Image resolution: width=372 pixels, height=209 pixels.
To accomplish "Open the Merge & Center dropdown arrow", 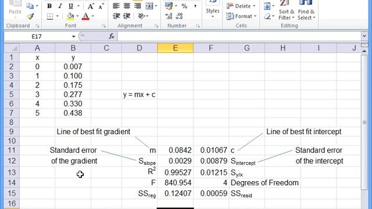I will (156, 6).
